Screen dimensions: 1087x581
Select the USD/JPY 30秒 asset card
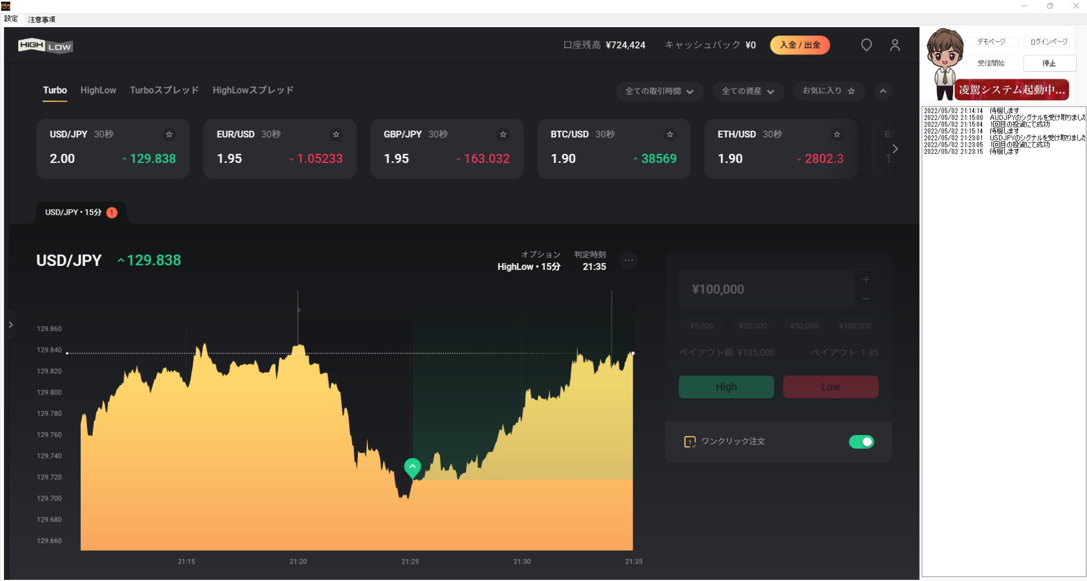pos(113,149)
